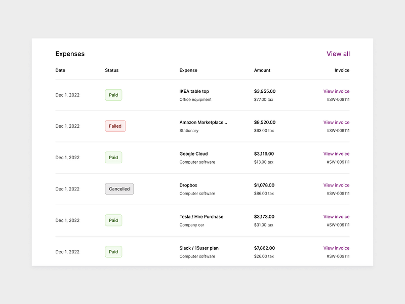
Task: Click the Paid badge on IKEA row
Action: pyautogui.click(x=113, y=95)
